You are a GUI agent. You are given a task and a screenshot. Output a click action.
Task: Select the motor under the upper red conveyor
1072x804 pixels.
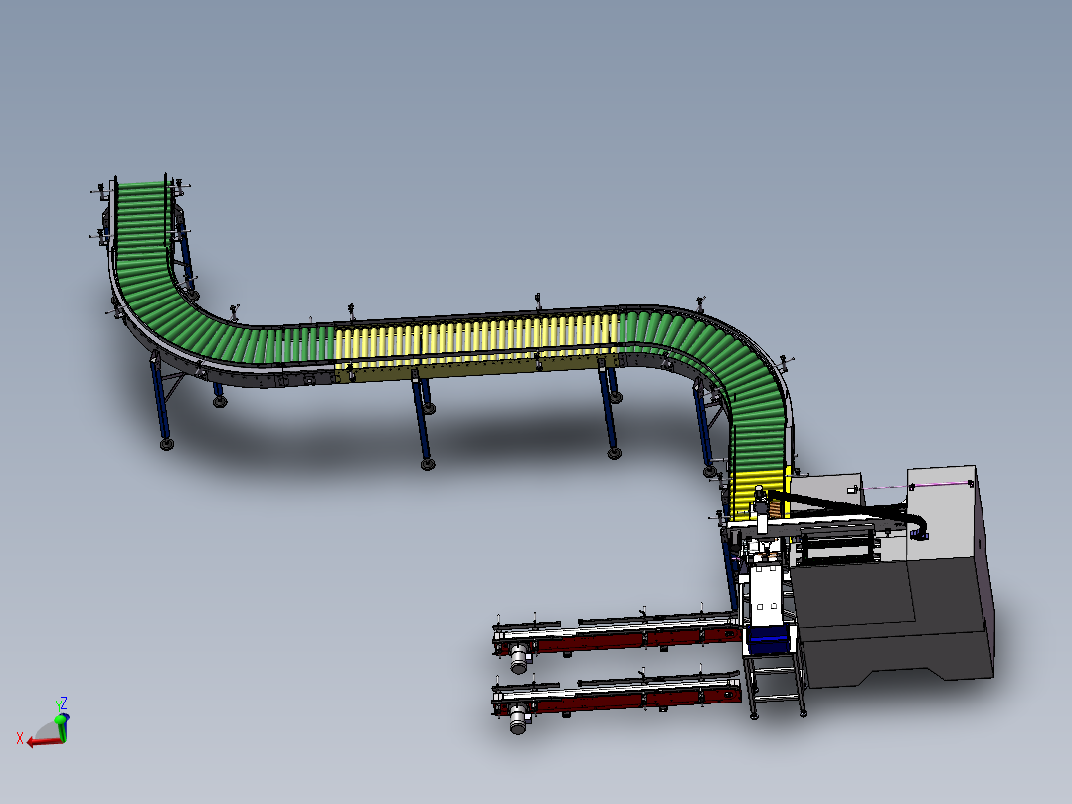[x=520, y=661]
